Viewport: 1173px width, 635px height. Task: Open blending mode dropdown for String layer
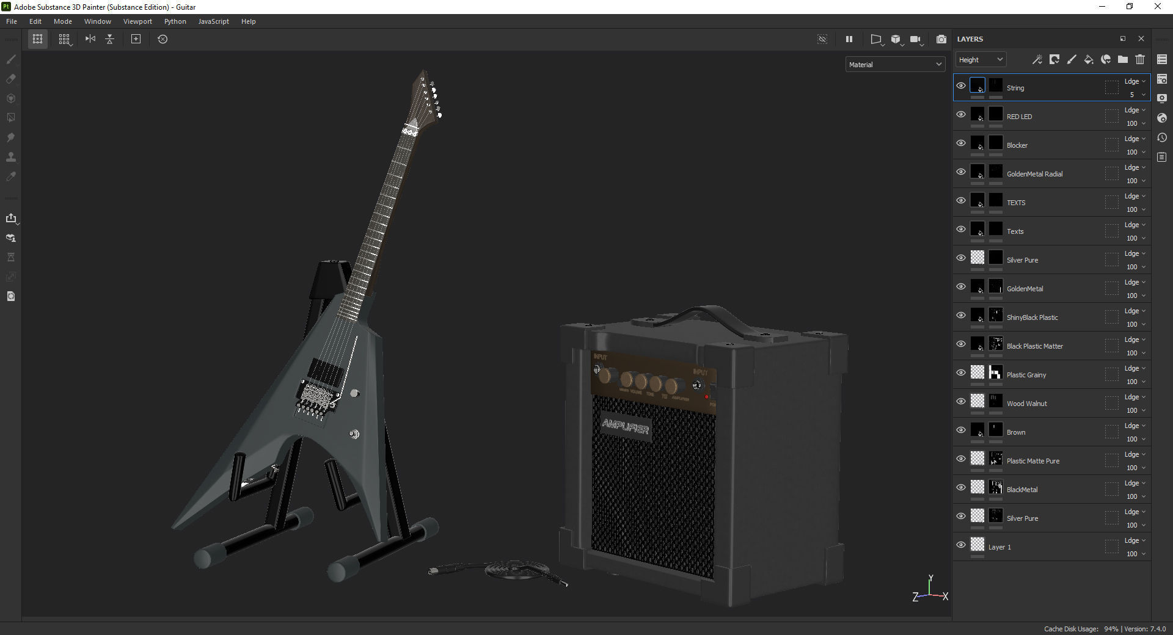click(1135, 81)
